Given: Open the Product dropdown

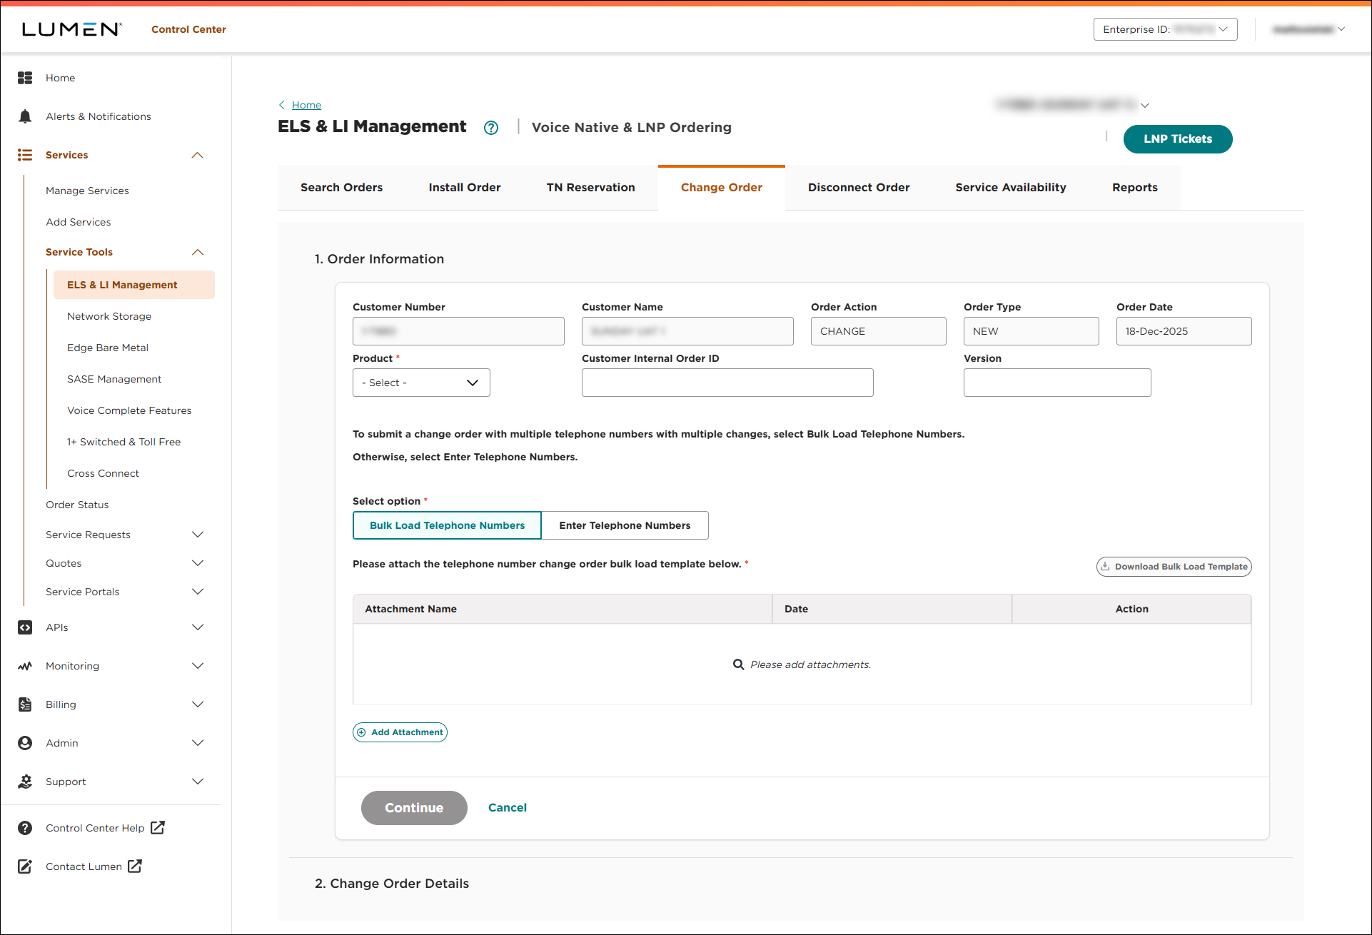Looking at the screenshot, I should (420, 383).
